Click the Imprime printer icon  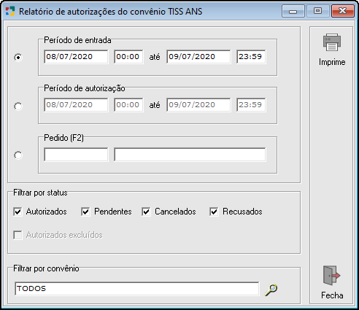pyautogui.click(x=332, y=42)
